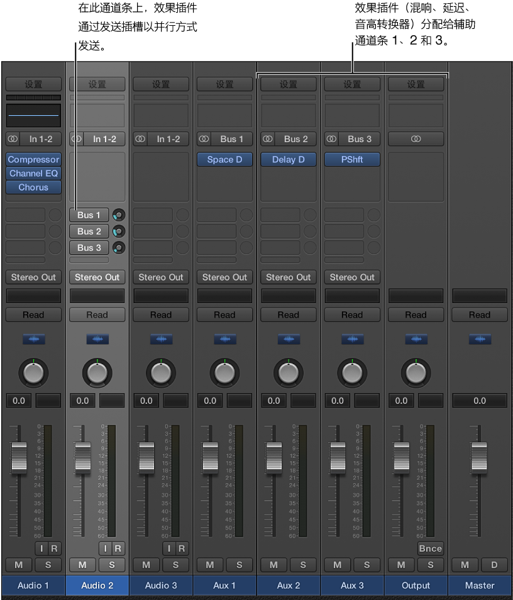Mute the Audio 1 channel

[x=18, y=565]
